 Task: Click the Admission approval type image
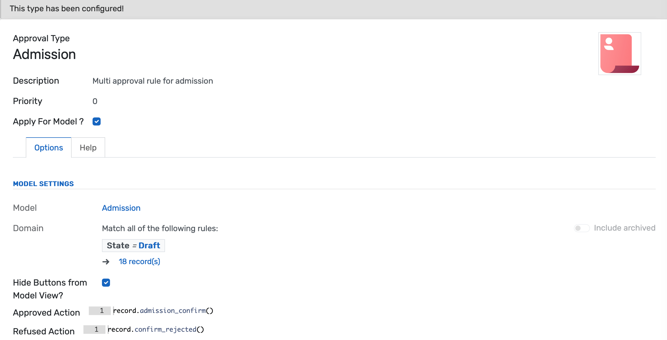[620, 53]
